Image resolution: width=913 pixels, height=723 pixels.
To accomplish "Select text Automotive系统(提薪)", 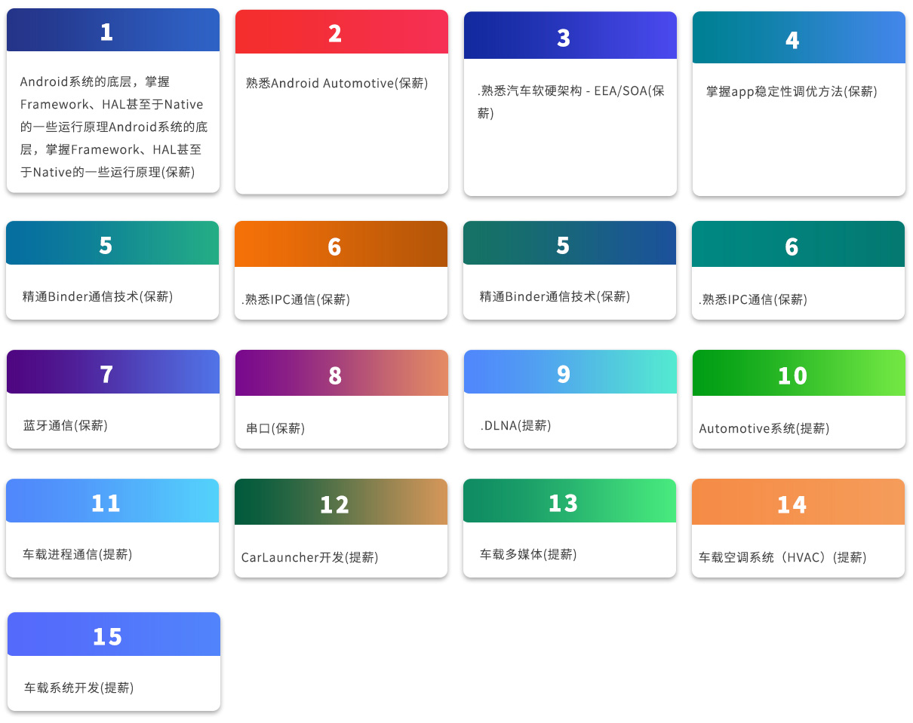I will pyautogui.click(x=764, y=428).
